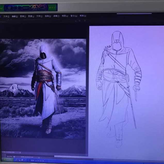
Task: Open the 图层 (Layer) menu
Action: pyautogui.click(x=31, y=16)
